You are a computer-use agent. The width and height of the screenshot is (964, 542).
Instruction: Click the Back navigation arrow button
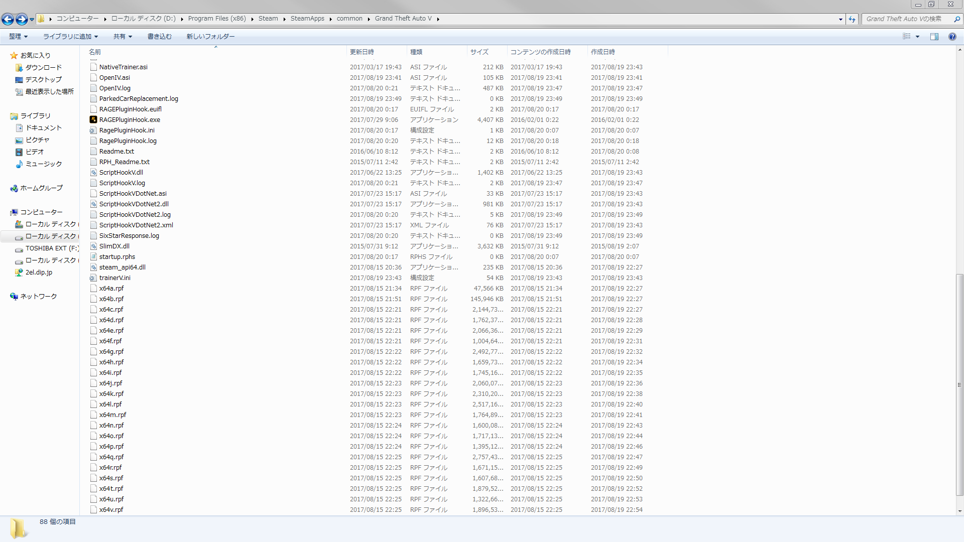pyautogui.click(x=8, y=19)
